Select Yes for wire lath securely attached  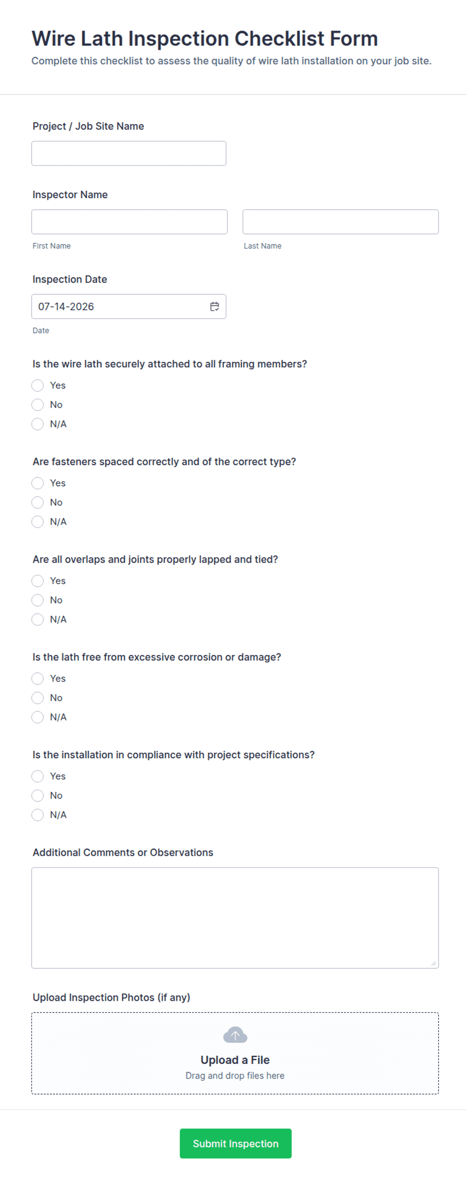38,385
